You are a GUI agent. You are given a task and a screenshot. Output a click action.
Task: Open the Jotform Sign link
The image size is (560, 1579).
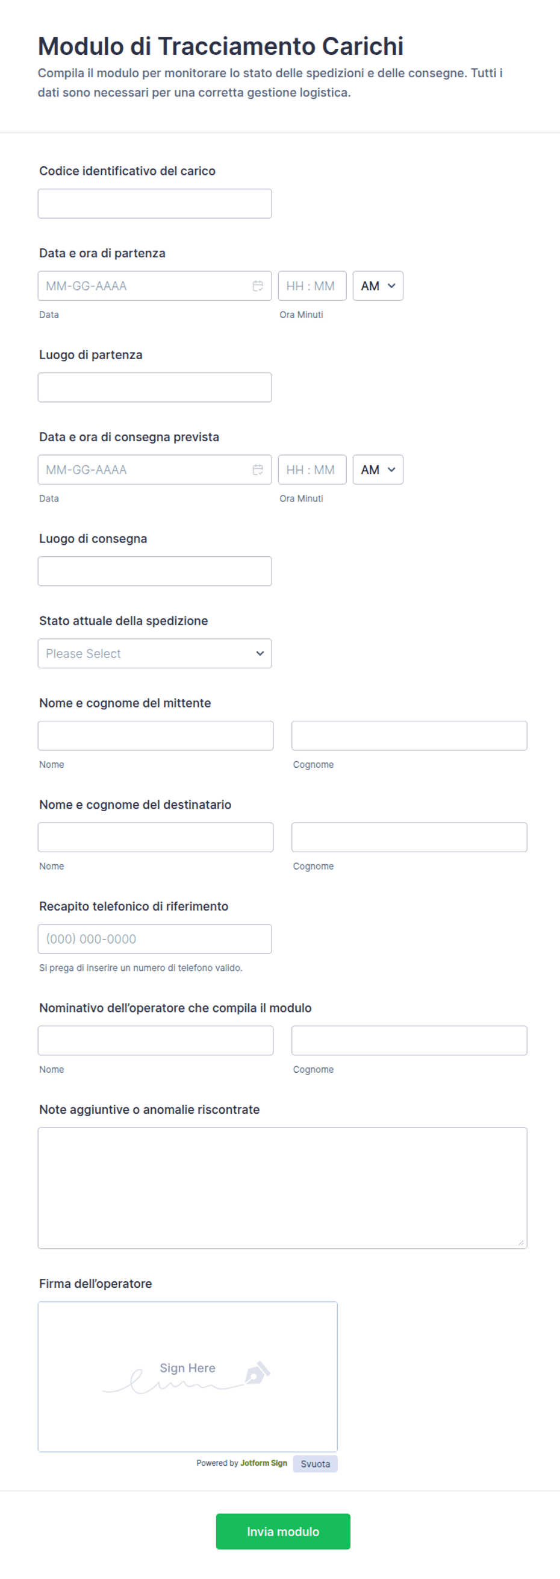click(264, 1463)
